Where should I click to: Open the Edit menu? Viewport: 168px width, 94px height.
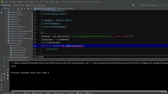tap(10, 2)
